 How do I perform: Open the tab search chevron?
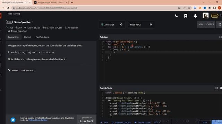tap(203, 2)
